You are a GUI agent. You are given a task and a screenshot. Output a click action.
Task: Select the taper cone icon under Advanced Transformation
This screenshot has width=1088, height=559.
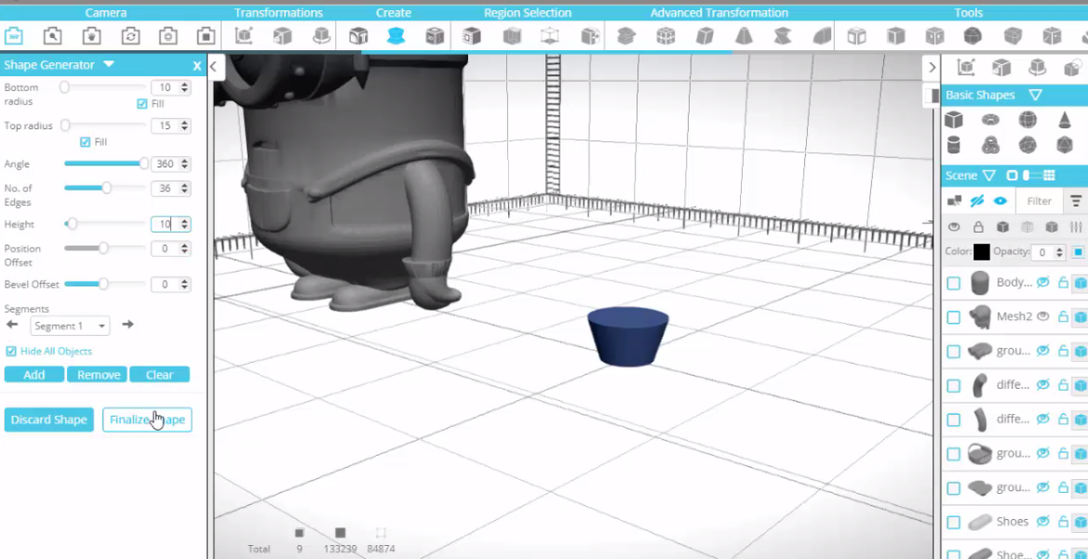click(743, 35)
